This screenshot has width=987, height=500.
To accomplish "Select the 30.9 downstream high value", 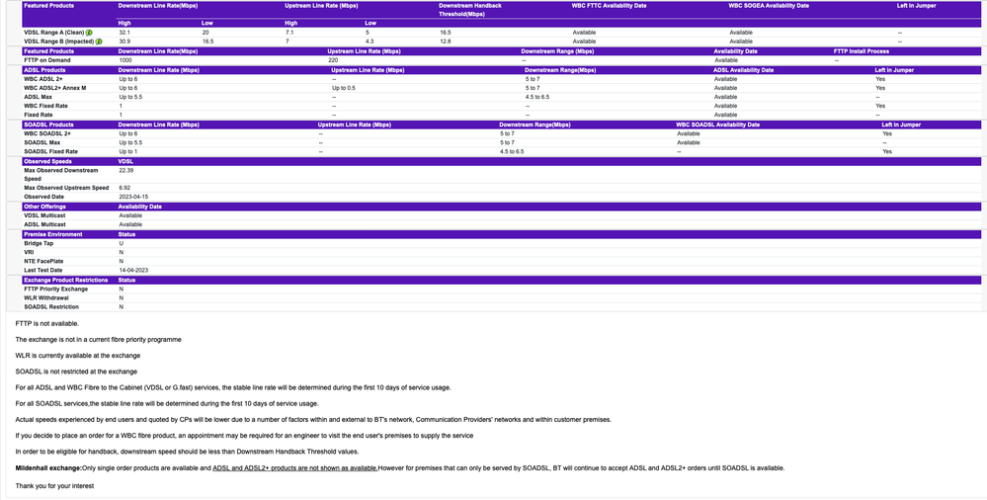I will [124, 41].
